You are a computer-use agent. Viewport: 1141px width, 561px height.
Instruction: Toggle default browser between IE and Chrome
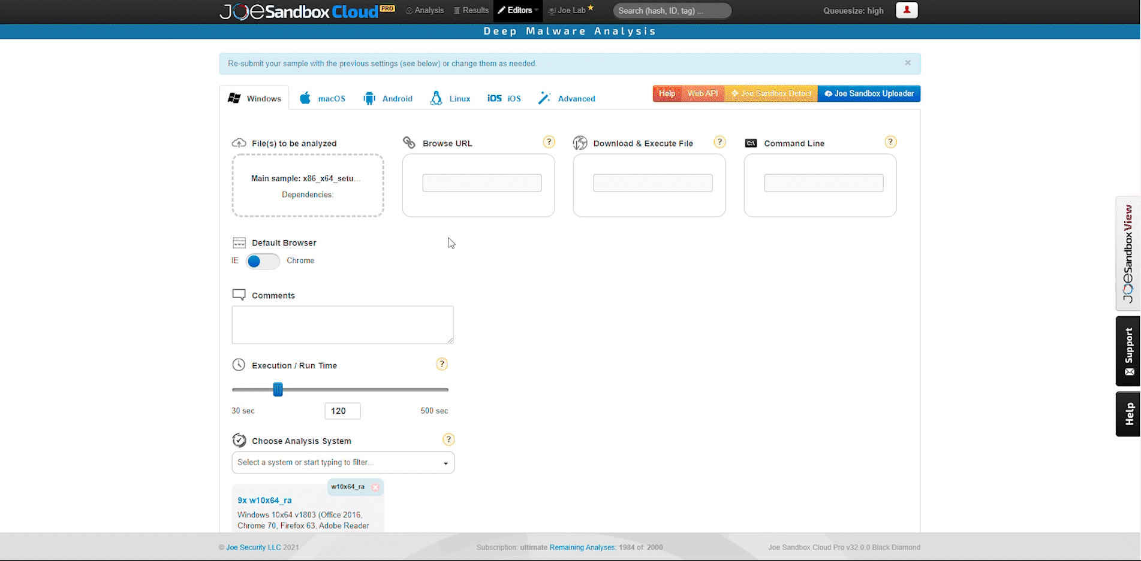[263, 261]
